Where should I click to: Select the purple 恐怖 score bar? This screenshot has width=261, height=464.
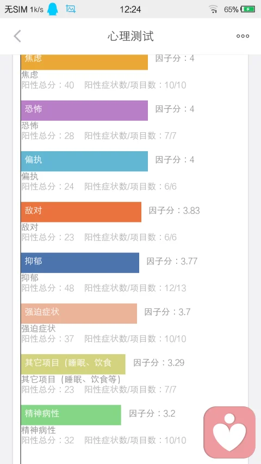(84, 110)
